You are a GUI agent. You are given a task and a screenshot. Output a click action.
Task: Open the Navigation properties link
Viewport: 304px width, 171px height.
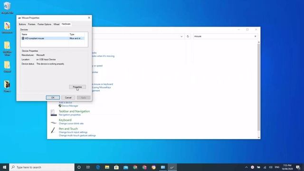(70, 115)
